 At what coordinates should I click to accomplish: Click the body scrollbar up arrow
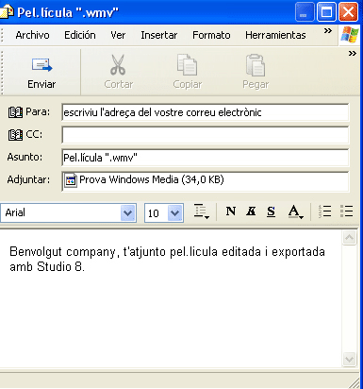pos(349,238)
